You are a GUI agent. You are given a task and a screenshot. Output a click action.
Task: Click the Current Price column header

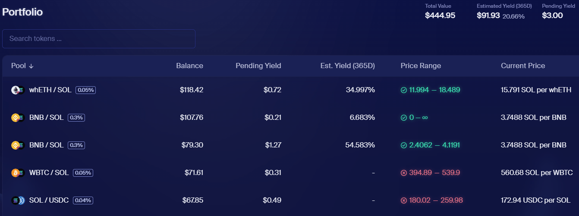pos(523,66)
